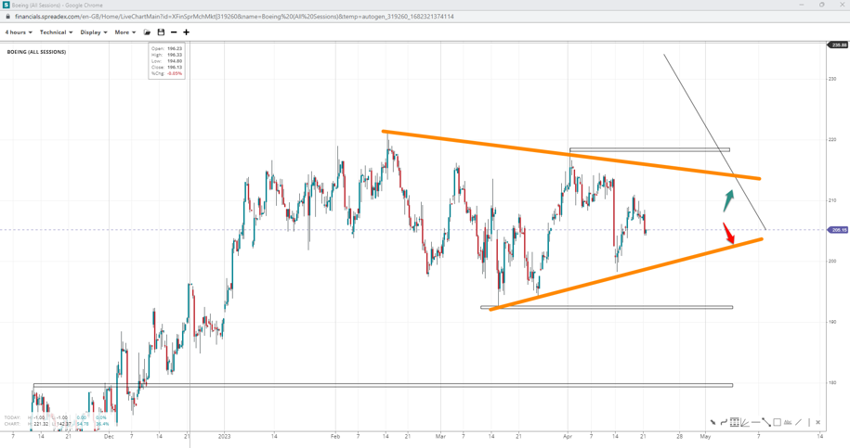Select the fan lines drawing tool

point(745,423)
